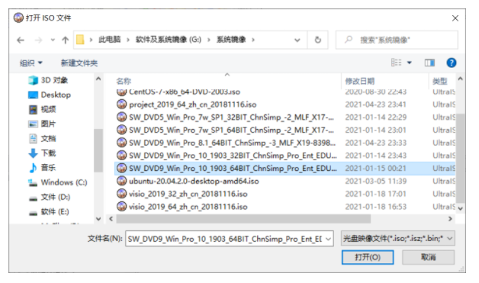This screenshot has height=283, width=479.
Task: Sort by the 名称 column header
Action: (x=124, y=82)
